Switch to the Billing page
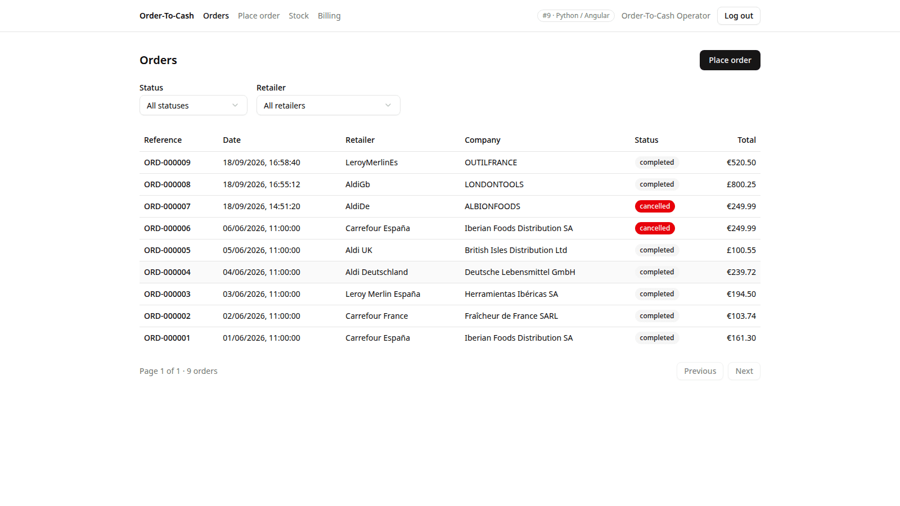Image resolution: width=900 pixels, height=506 pixels. coord(329,16)
